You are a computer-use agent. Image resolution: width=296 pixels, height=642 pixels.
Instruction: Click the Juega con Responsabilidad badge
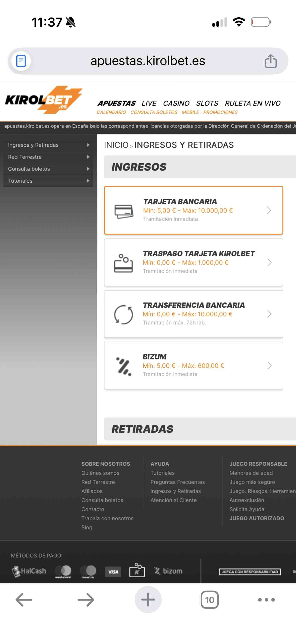(x=250, y=572)
